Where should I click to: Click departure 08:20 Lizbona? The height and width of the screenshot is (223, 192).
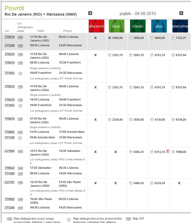pyautogui.click(x=39, y=62)
